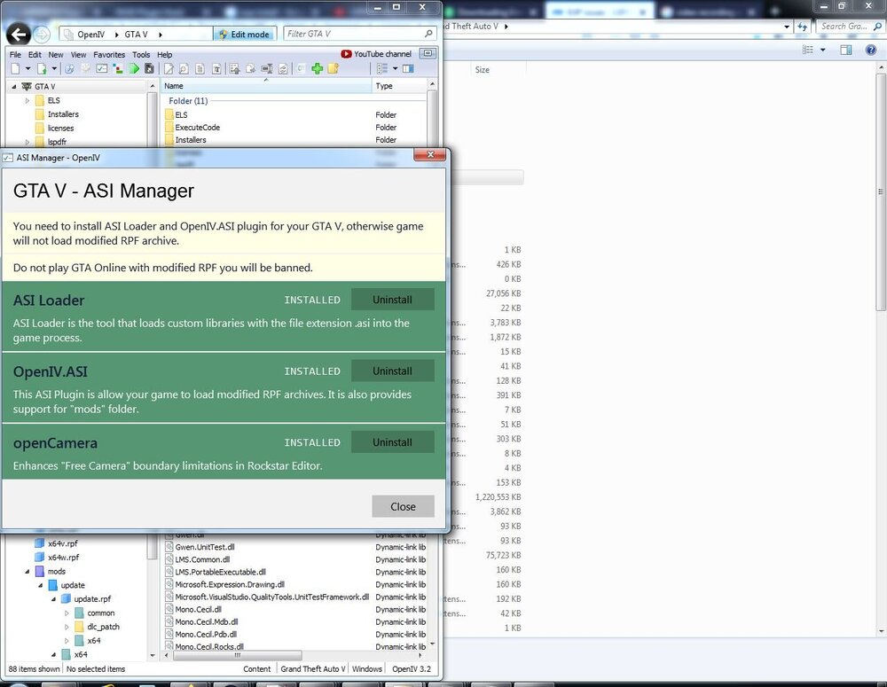
Task: Open the Tools menu
Action: pyautogui.click(x=141, y=55)
